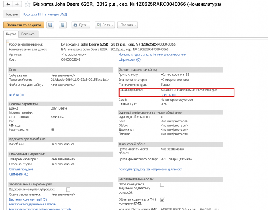268x210 pixels.
Task: Go forward with the right arrow button
Action: pyautogui.click(x=17, y=4)
